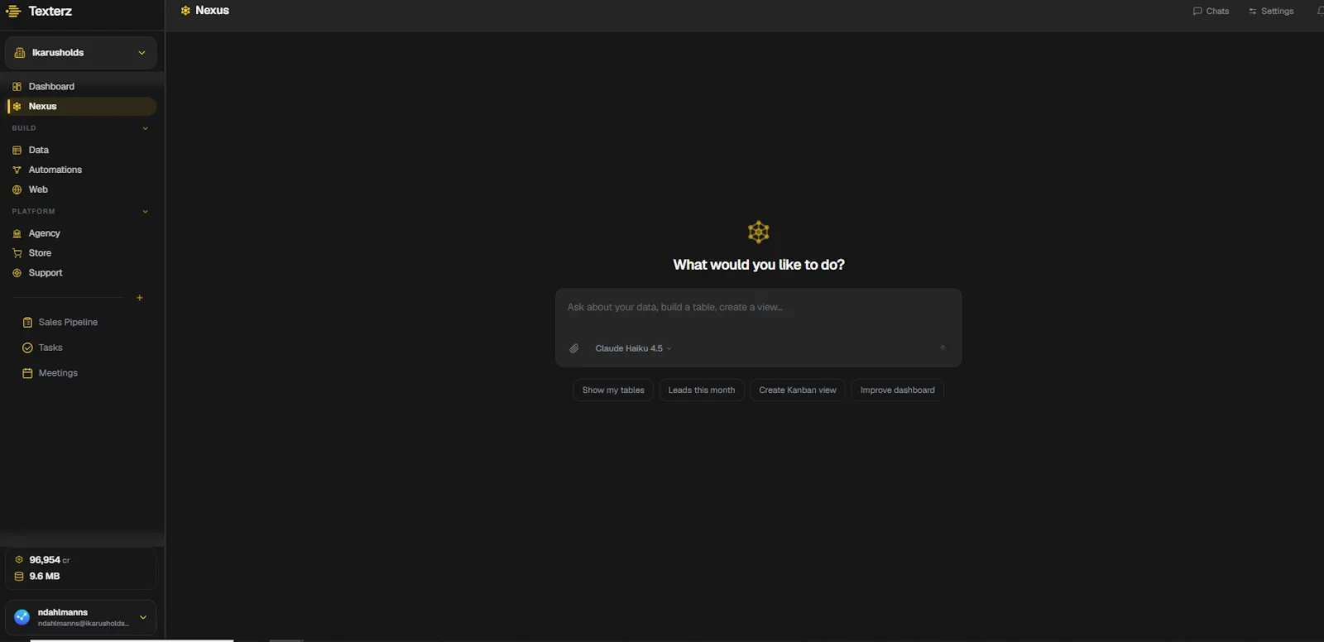Click the Leads this month suggestion
Viewport: 1324px width, 642px height.
[702, 390]
